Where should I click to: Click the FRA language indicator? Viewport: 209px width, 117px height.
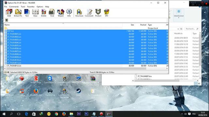194,114
